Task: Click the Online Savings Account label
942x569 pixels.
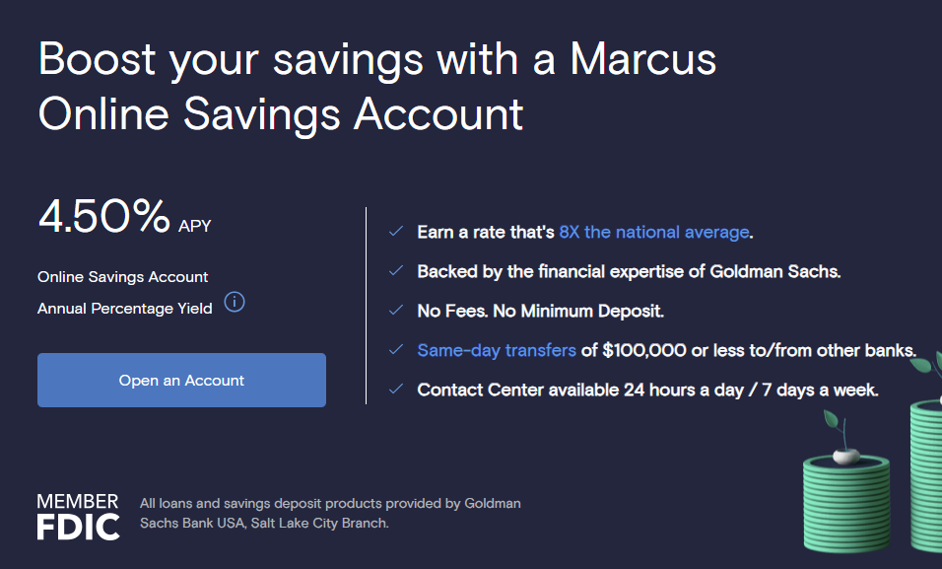Action: (x=123, y=277)
